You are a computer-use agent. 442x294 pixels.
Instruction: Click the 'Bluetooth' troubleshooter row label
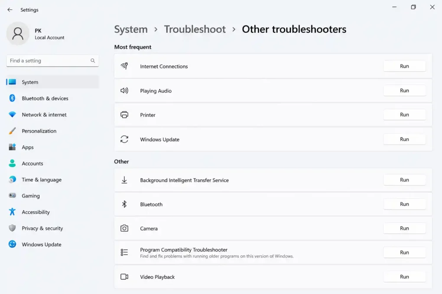(x=151, y=204)
